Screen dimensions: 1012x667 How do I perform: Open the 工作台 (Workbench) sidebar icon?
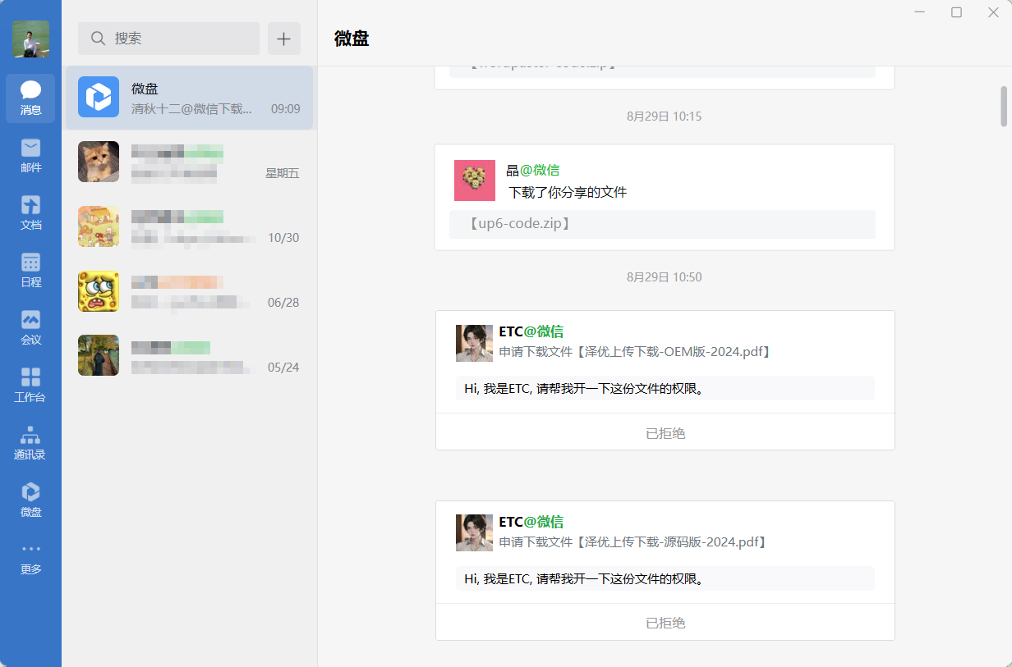(30, 385)
